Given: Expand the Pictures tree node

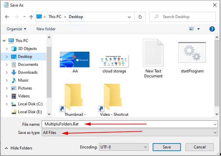Looking at the screenshot, I should click(x=7, y=88).
